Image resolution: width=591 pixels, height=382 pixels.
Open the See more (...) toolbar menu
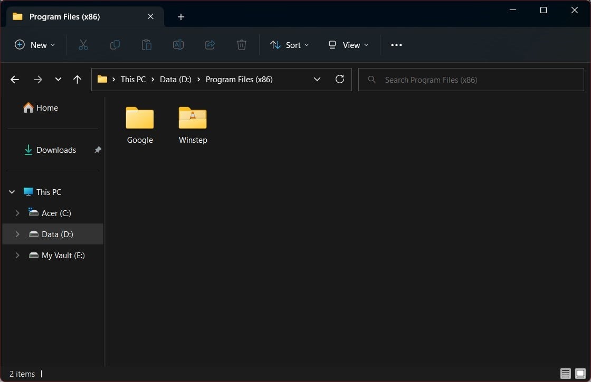coord(396,45)
